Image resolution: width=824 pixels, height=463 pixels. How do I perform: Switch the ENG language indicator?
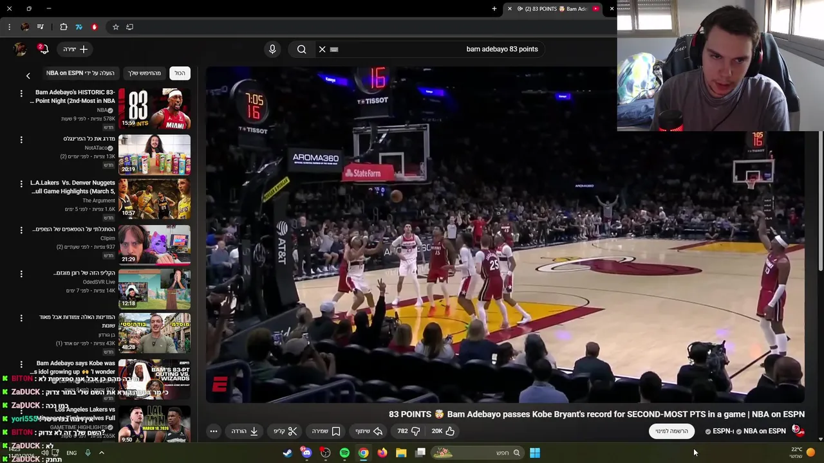[71, 453]
